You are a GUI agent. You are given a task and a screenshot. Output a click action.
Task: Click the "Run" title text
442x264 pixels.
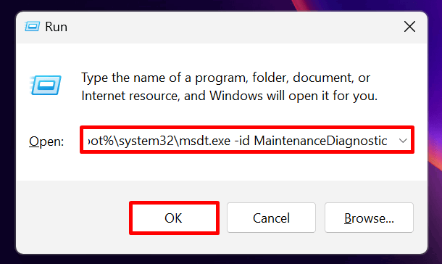[56, 27]
